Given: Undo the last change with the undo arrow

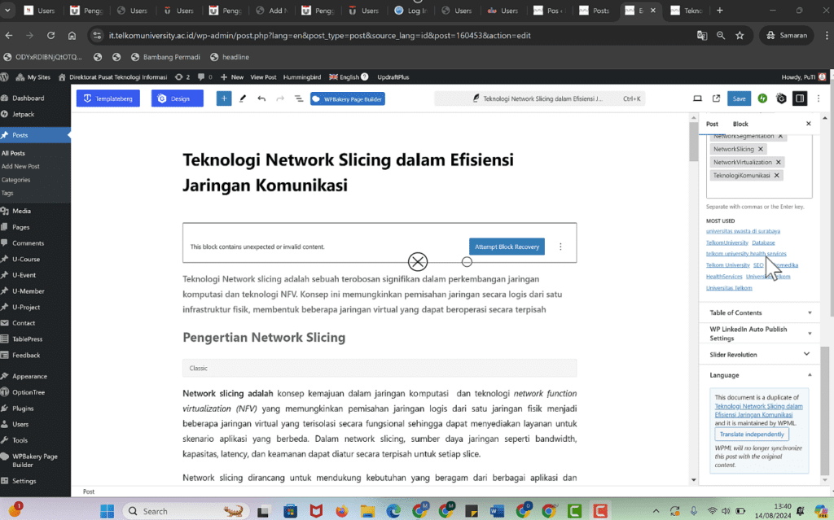Looking at the screenshot, I should click(x=261, y=98).
